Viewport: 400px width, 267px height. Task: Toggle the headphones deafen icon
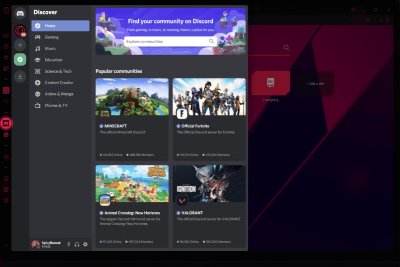77,244
